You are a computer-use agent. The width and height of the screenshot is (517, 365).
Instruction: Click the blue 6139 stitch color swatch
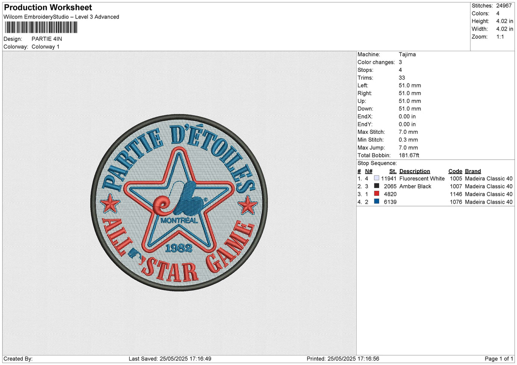377,202
